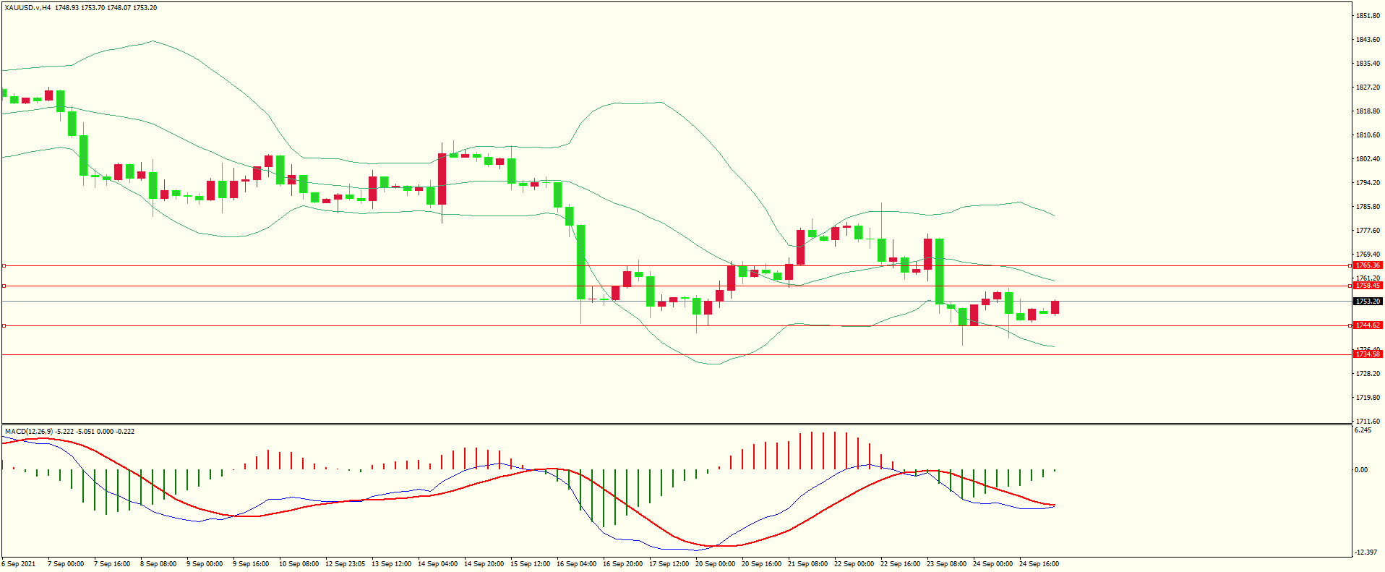This screenshot has width=1385, height=572.
Task: Click the 7 Sep 16:00 time axis label
Action: pos(112,563)
